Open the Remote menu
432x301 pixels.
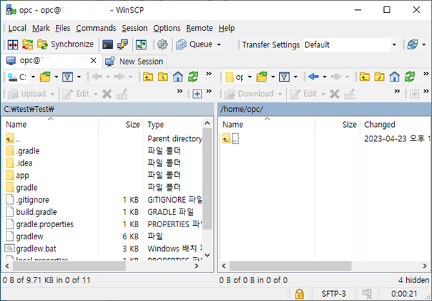coord(199,28)
